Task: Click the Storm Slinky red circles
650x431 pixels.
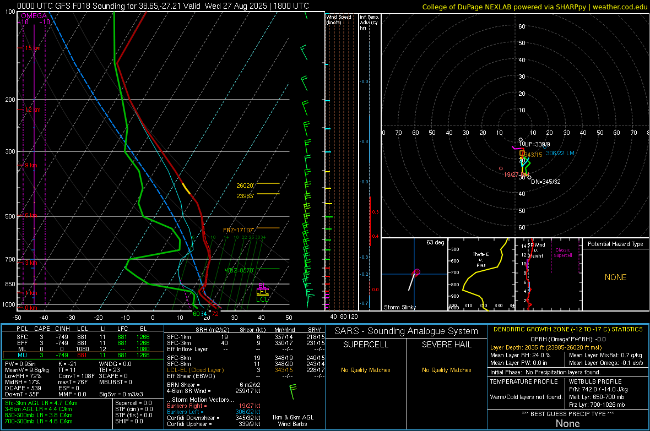Action: [x=416, y=272]
